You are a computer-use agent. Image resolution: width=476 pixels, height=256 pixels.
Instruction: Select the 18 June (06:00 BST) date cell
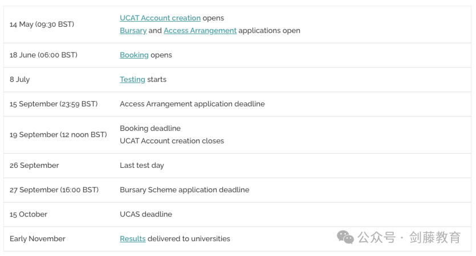click(x=43, y=55)
